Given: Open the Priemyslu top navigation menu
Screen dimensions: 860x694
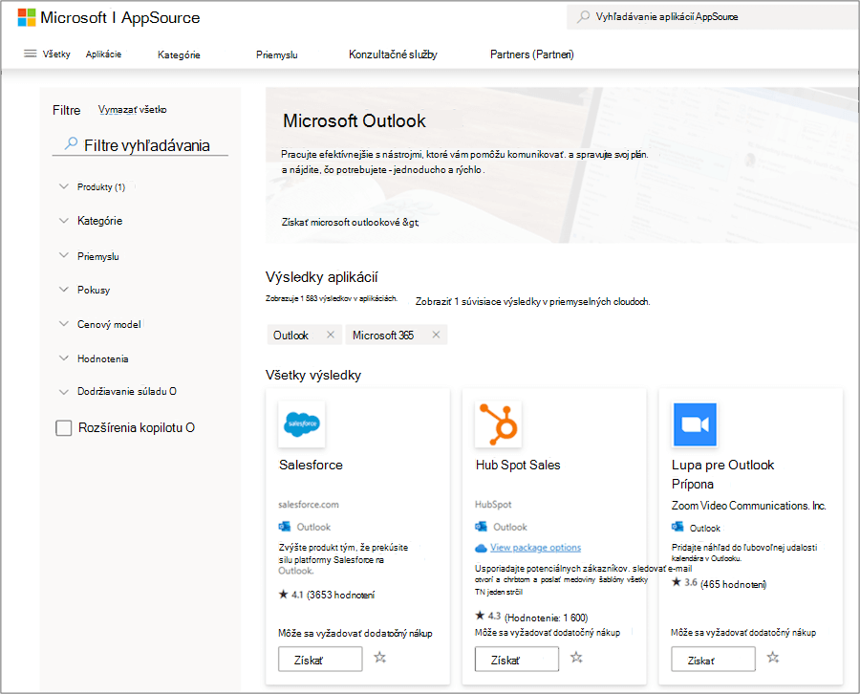Looking at the screenshot, I should [277, 54].
